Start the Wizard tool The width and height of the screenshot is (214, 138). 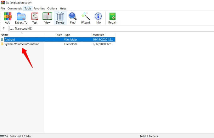click(85, 18)
